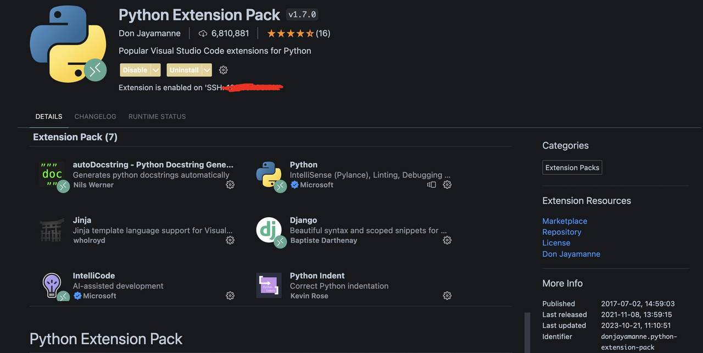Screen dimensions: 703x353
Task: Click the Django extension logo icon
Action: [269, 230]
